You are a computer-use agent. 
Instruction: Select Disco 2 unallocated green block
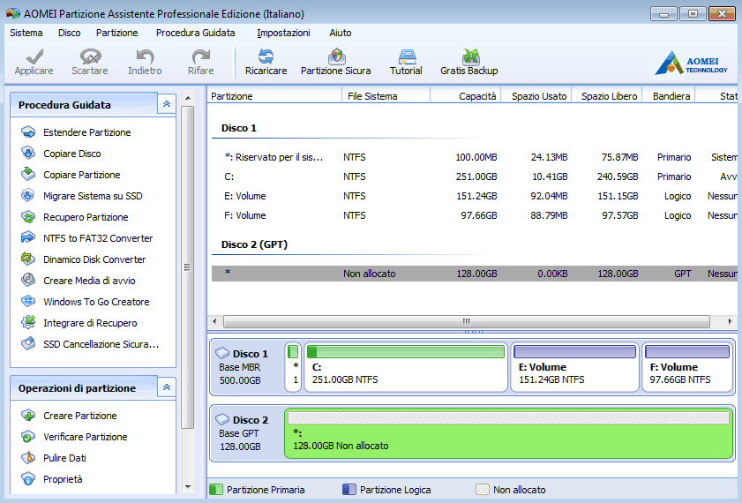pyautogui.click(x=509, y=433)
